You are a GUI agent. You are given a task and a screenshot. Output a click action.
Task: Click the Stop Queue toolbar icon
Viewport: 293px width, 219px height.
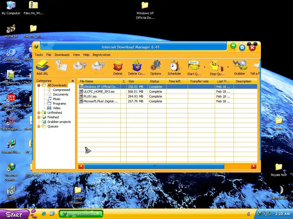pyautogui.click(x=217, y=67)
